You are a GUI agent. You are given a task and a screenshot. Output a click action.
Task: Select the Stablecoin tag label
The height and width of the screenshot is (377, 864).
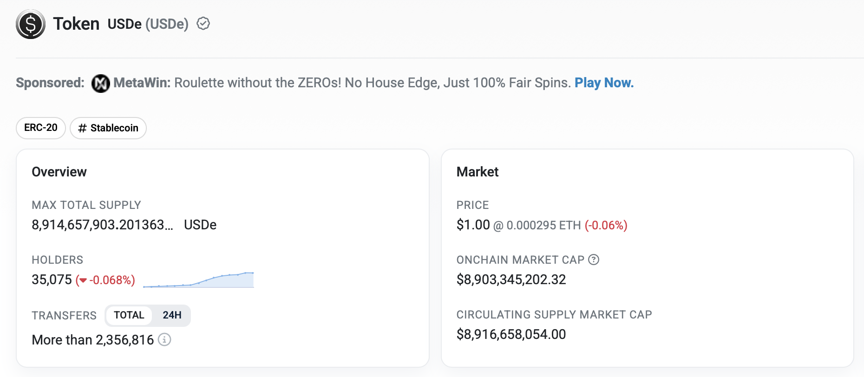tap(114, 128)
